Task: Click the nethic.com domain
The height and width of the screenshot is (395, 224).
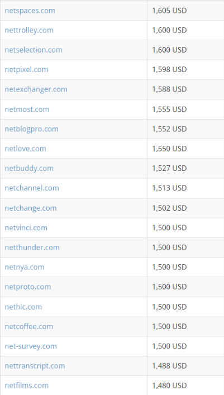Action: point(23,307)
